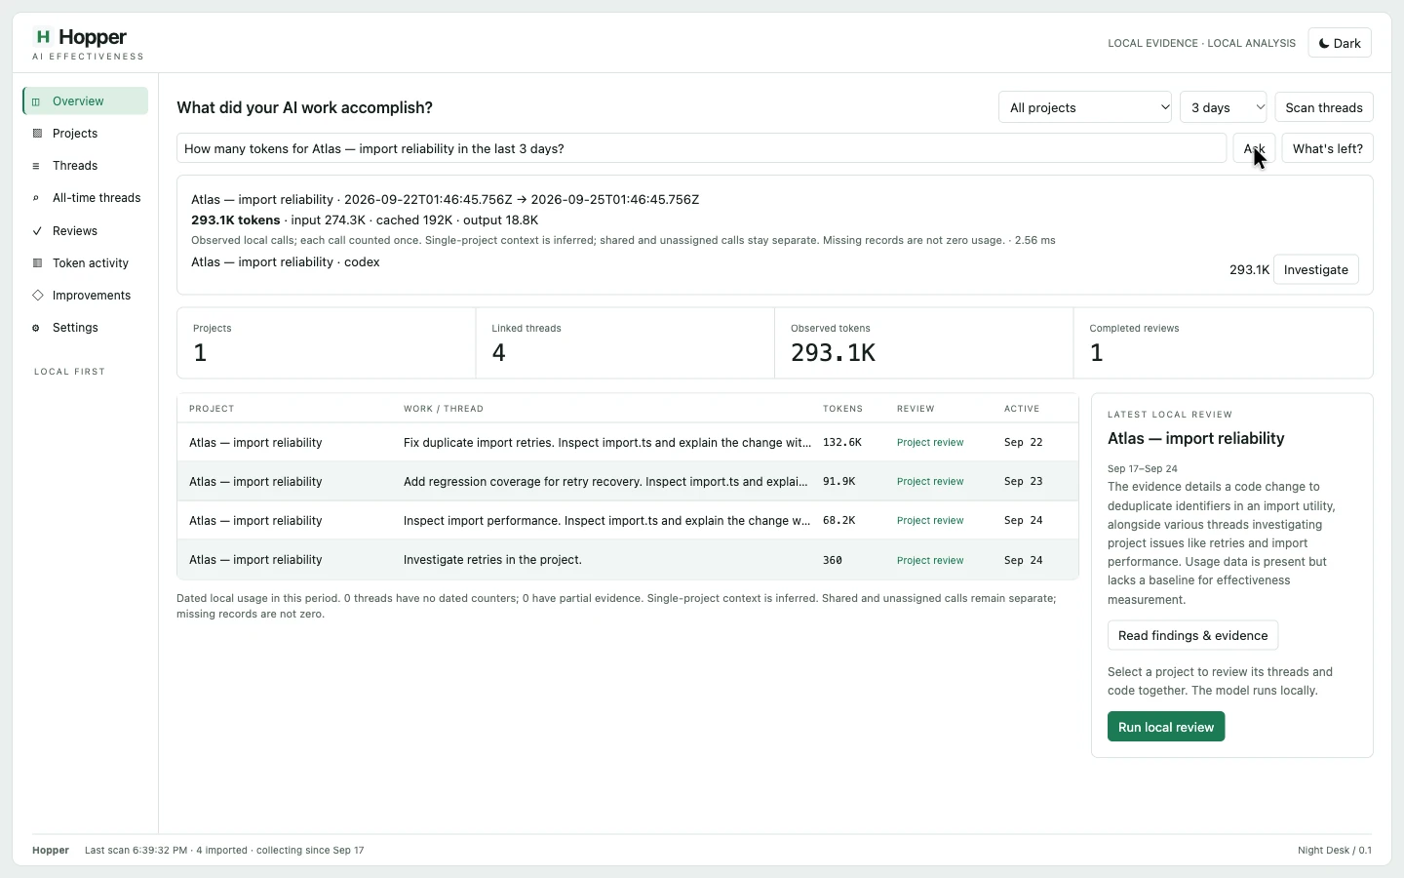Click the "Atlas — import reliability · codex" line
Image resolution: width=1404 pixels, height=878 pixels.
(286, 262)
